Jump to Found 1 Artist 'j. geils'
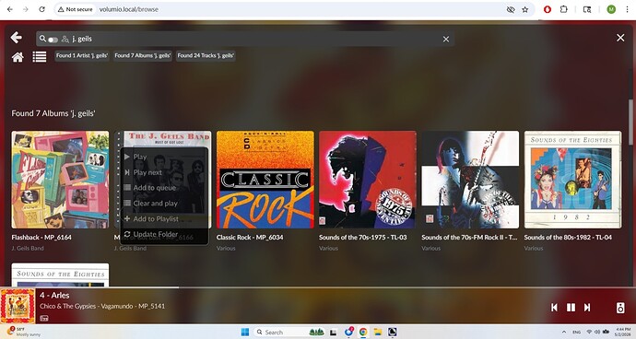The image size is (636, 339). (82, 55)
